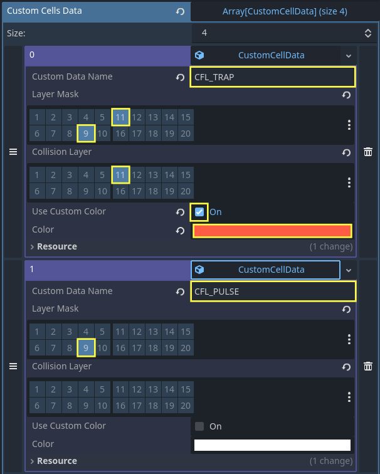380x474 pixels.
Task: Revert the CFL_TRAP Custom Data Name
Action: [181, 77]
